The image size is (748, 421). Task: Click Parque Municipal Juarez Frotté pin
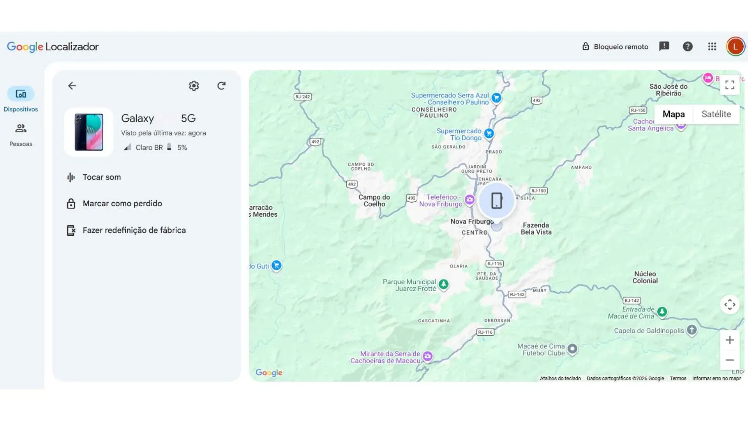[443, 285]
